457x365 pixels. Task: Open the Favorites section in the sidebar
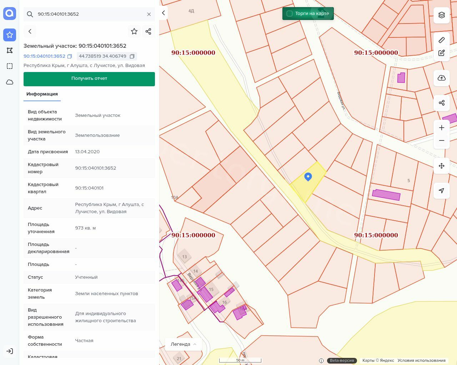[x=10, y=35]
